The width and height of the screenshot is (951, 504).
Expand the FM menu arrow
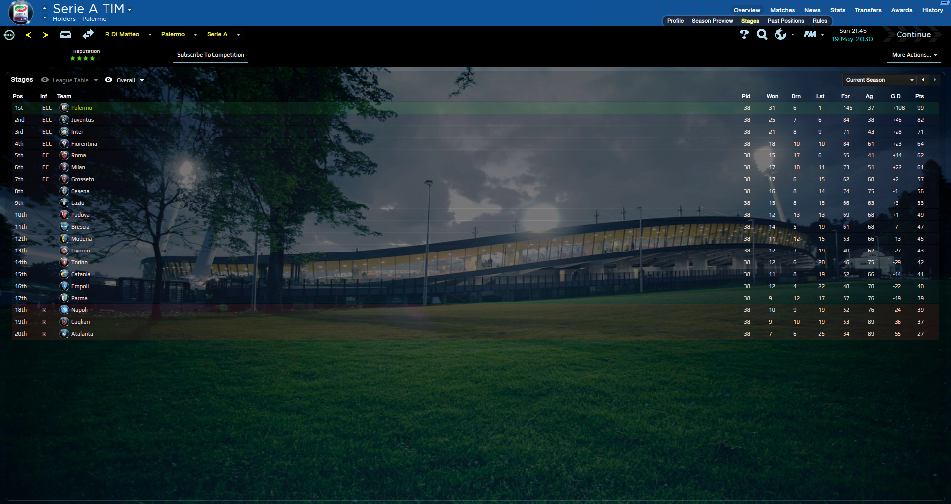822,35
